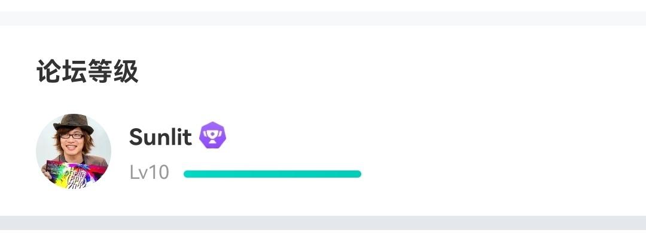Open the forum achievement medal next to the username
646x242 pixels.
212,135
